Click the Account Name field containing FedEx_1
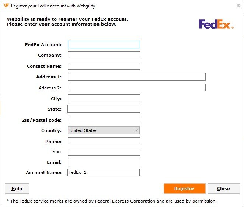The width and height of the screenshot is (244, 207). pos(104,173)
